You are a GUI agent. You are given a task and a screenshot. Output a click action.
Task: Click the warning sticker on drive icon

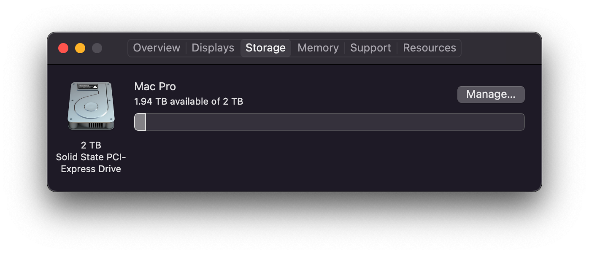click(89, 86)
